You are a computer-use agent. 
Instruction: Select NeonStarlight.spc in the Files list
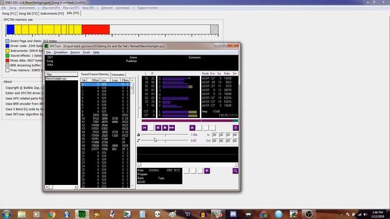click(57, 78)
